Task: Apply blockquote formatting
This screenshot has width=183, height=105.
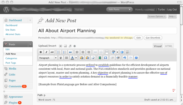Action: pyautogui.click(x=70, y=52)
